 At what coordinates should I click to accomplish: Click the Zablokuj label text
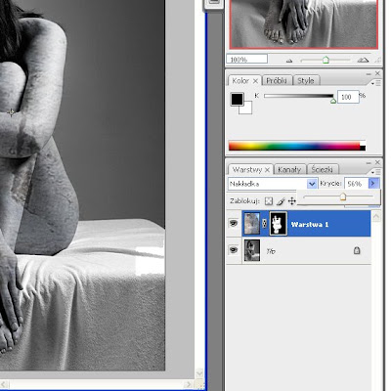(x=244, y=201)
